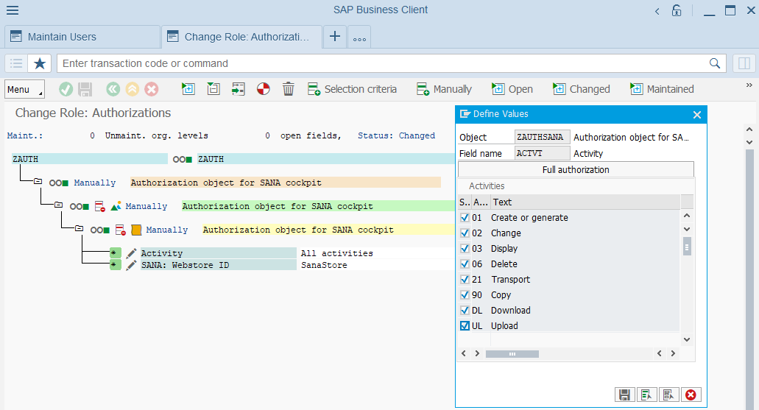The image size is (759, 410).
Task: Click the Save disk icon in toolbar
Action: point(85,89)
